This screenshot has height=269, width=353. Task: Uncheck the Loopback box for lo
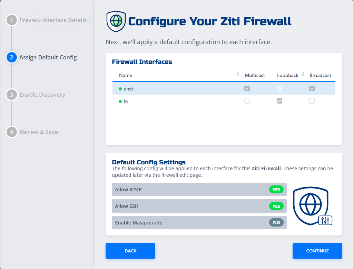[279, 101]
